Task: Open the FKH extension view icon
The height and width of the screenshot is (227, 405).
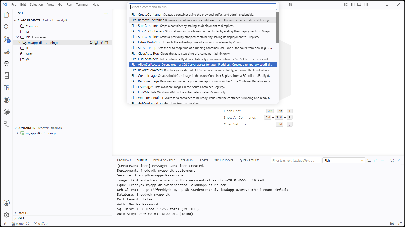Action: pos(7,63)
